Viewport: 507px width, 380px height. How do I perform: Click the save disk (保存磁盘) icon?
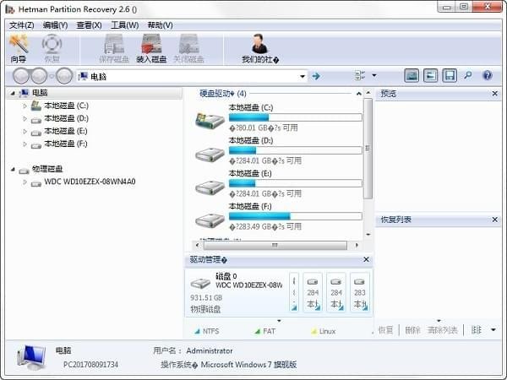(114, 48)
